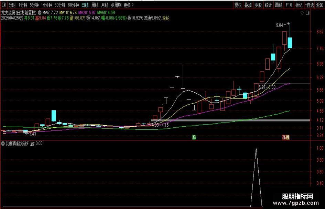Viewport: 325px width, 209px height.
Task: Click the 换16.92% turnover value
Action: [x=136, y=18]
